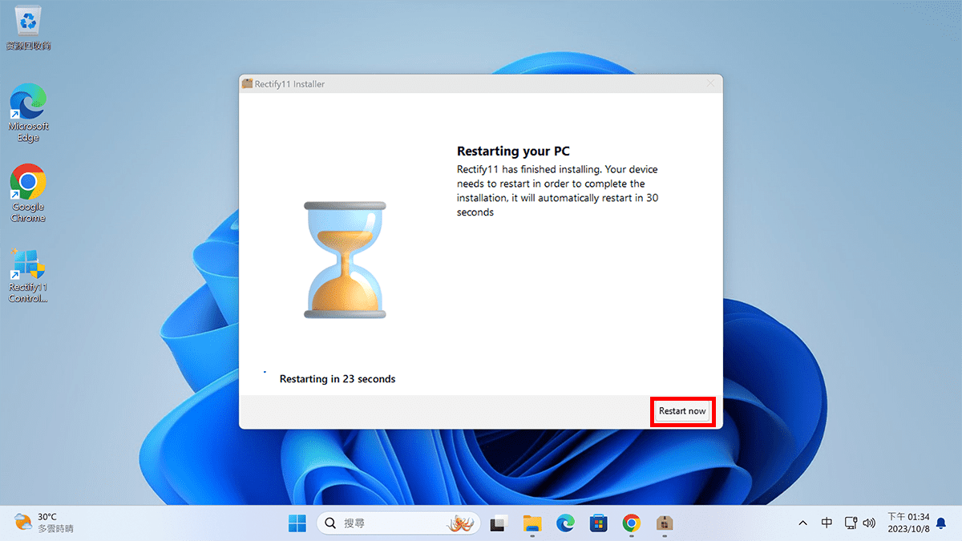
Task: Open the network status tray icon
Action: coord(851,523)
